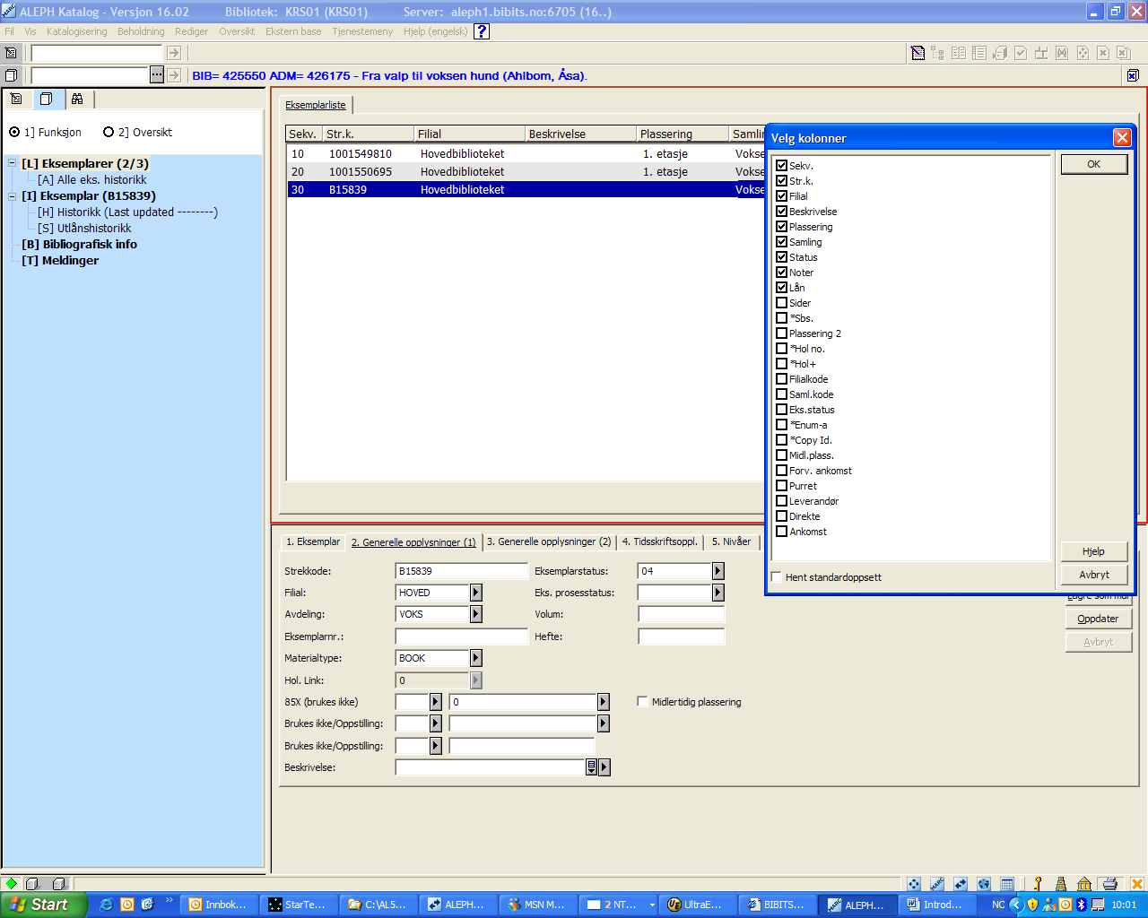Enable the Filialkode column checkbox

(x=781, y=379)
